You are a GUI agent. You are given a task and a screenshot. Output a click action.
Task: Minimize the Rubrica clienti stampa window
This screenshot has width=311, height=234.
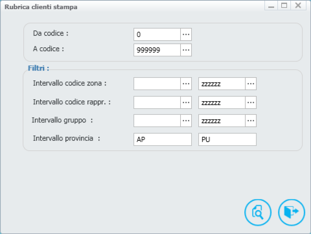[271, 6]
